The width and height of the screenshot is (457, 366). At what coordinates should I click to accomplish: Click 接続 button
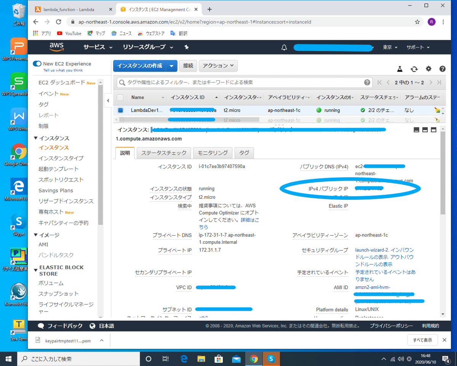click(x=188, y=66)
